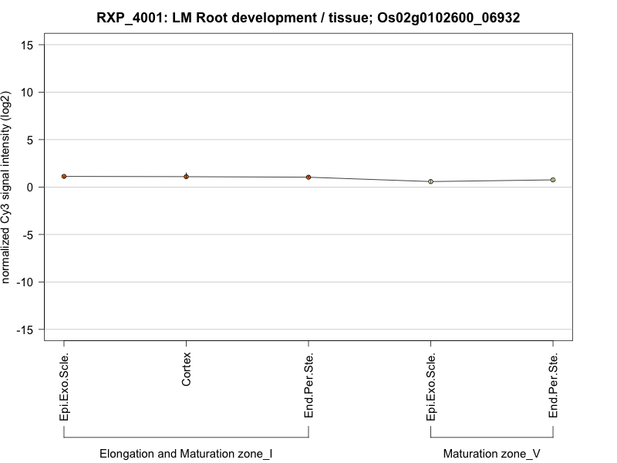Click the y-axis tick label -15
The width and height of the screenshot is (617, 463).
25,330
